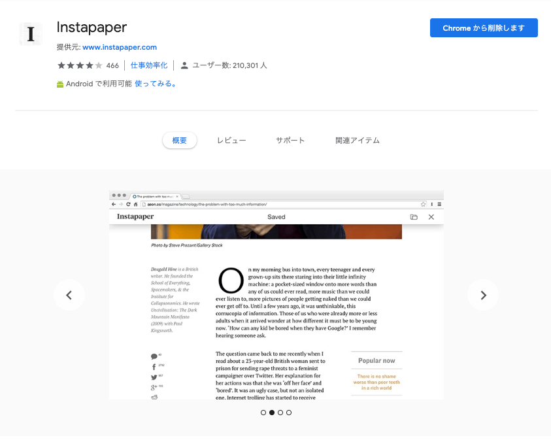Open the サポート tab
The image size is (551, 442).
[290, 141]
